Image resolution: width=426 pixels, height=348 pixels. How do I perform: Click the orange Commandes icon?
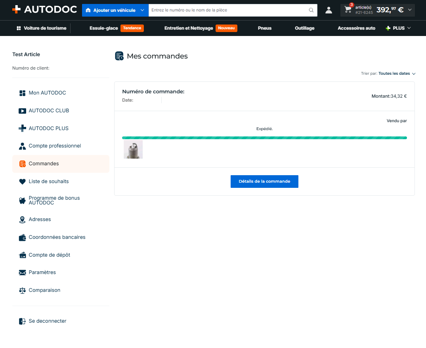(22, 164)
